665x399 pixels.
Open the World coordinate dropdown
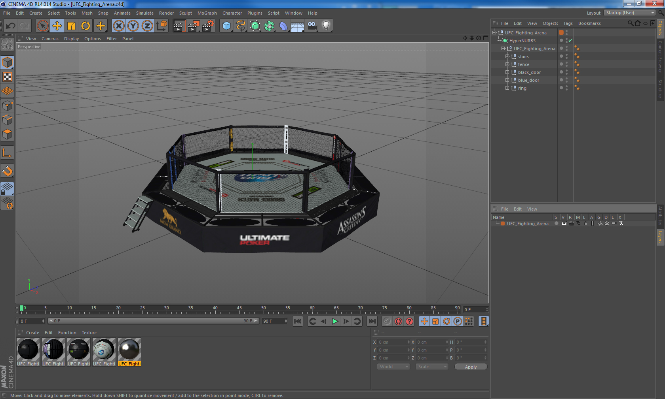pyautogui.click(x=393, y=367)
